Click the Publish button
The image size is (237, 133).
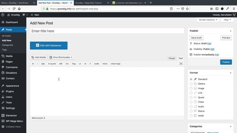click(226, 62)
